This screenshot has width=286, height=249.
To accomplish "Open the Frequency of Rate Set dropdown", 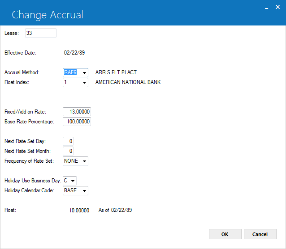I will (84, 161).
